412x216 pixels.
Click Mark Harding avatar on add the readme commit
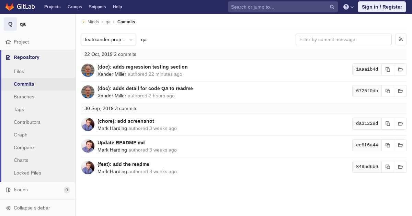[x=88, y=168]
